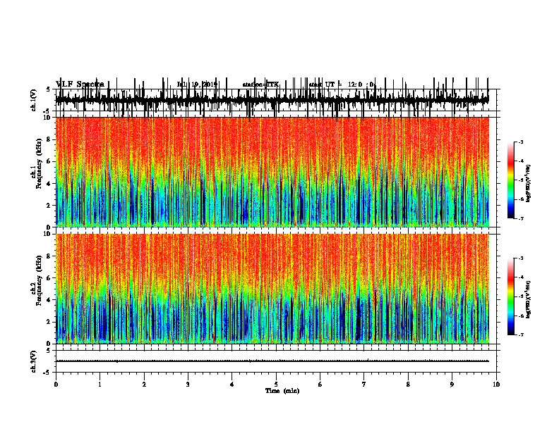The height and width of the screenshot is (431, 559).
Task: Click the ch.1 spectrogram panel
Action: click(x=272, y=172)
